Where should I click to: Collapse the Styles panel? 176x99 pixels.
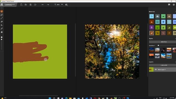pos(175,38)
